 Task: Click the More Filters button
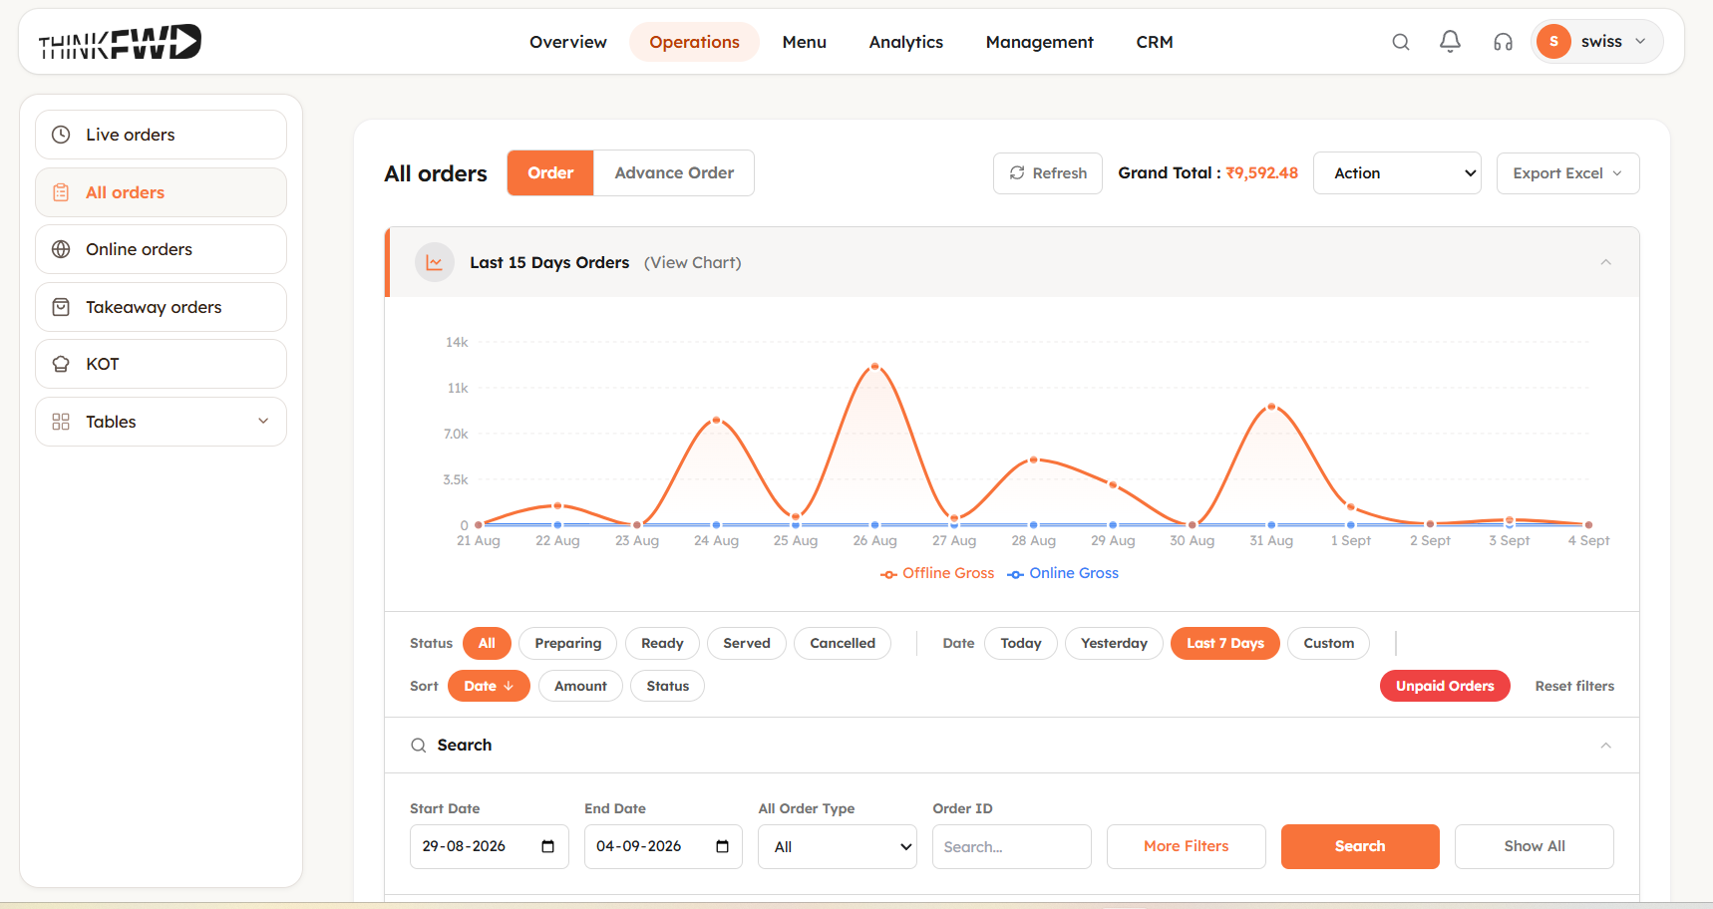click(1187, 846)
